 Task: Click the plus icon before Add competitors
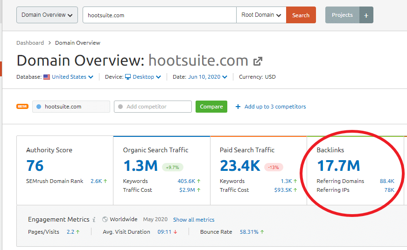tap(238, 107)
